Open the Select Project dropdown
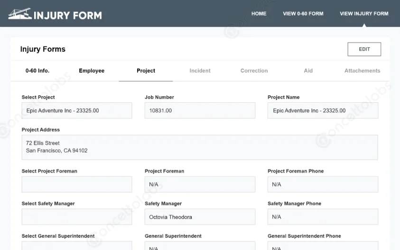The height and width of the screenshot is (250, 400). tap(77, 110)
